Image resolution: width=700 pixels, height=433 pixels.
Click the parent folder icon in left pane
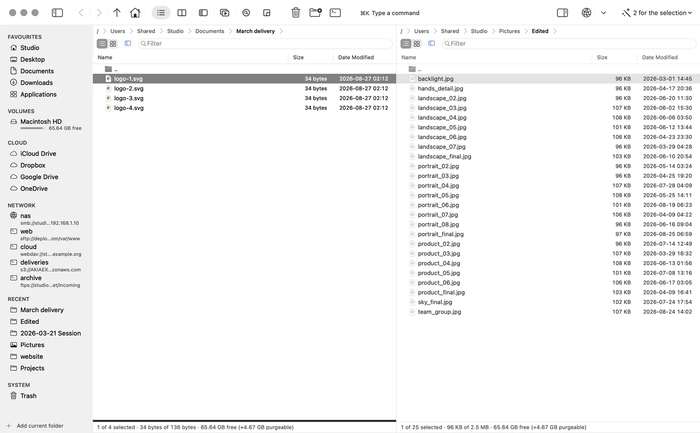(108, 69)
